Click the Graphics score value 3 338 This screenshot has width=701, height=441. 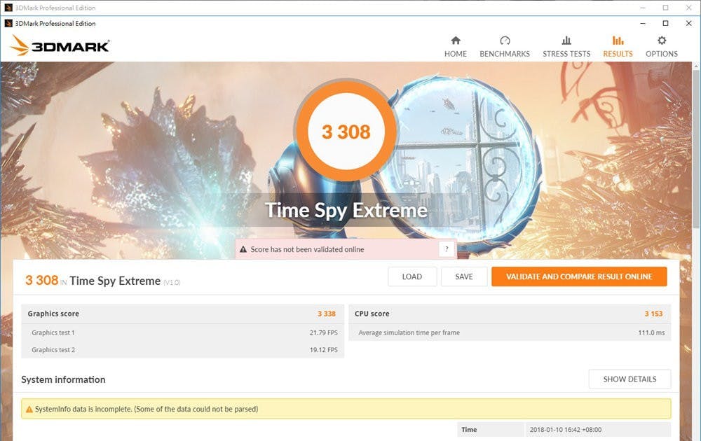pos(327,314)
